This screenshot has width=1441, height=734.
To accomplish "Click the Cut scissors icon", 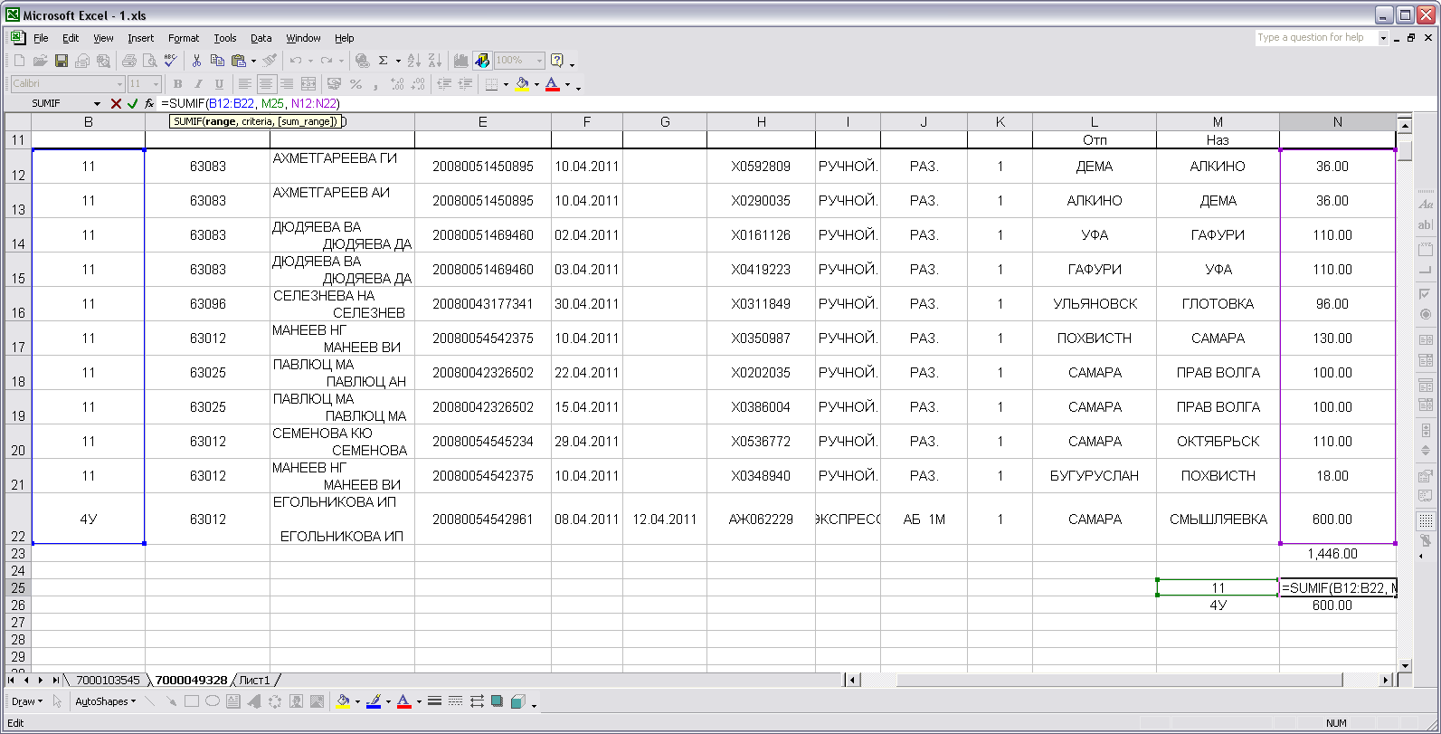I will tap(196, 61).
